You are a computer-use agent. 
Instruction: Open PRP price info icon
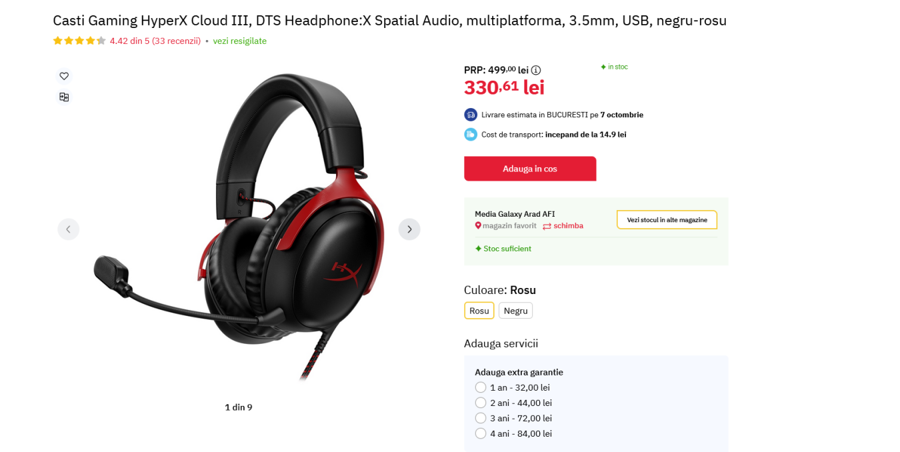[536, 70]
